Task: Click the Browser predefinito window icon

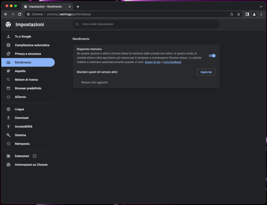Action: point(8,88)
